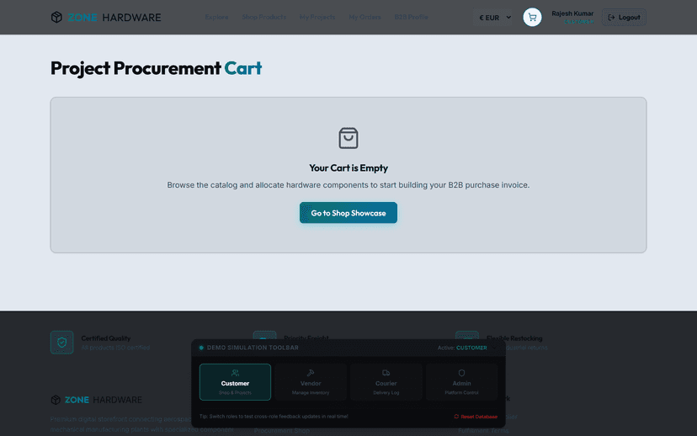
Task: Switch to the Admin role
Action: (461, 382)
